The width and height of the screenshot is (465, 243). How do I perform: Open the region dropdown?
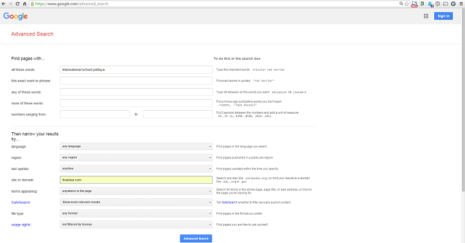[x=136, y=158]
